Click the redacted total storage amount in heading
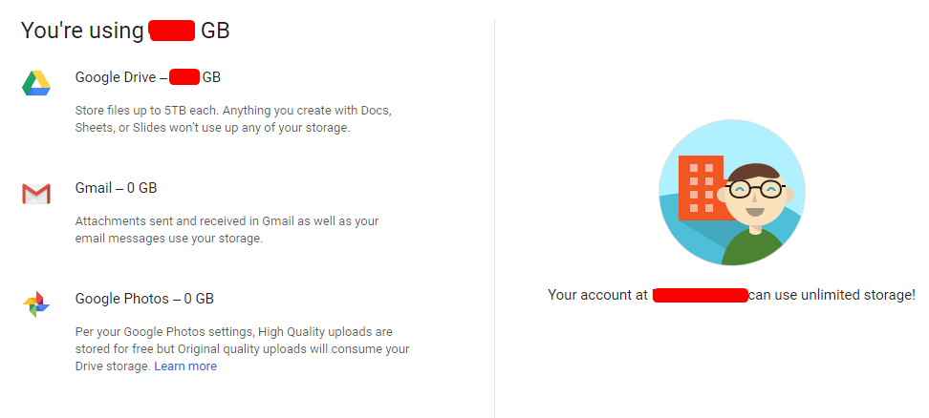 tap(172, 31)
